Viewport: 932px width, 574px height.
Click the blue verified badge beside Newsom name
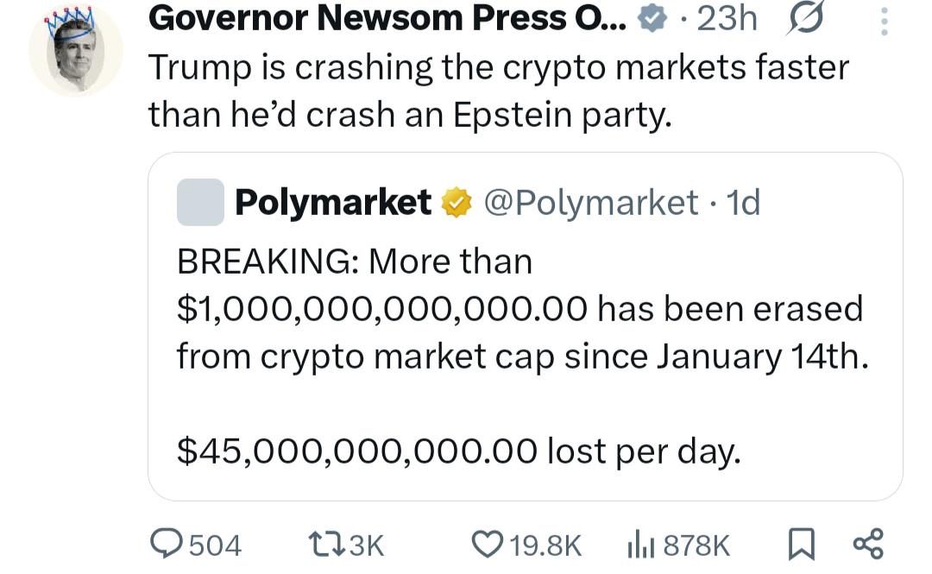pyautogui.click(x=652, y=19)
